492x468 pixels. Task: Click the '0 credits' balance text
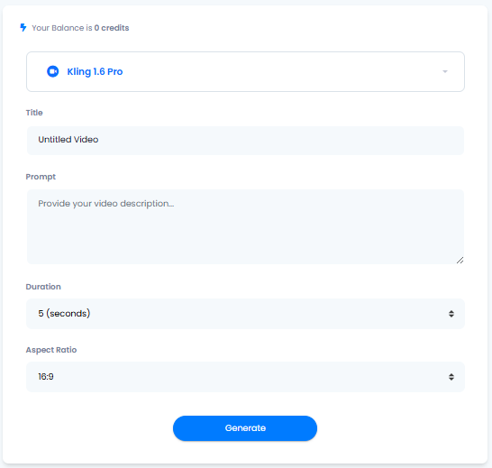click(112, 28)
